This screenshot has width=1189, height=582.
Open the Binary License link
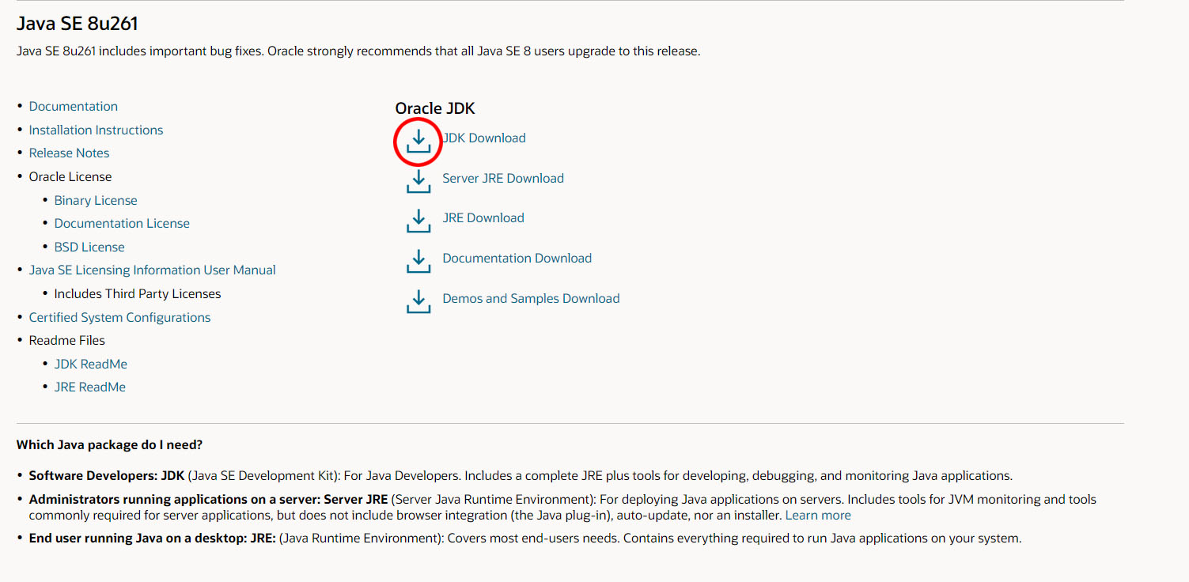(x=96, y=200)
